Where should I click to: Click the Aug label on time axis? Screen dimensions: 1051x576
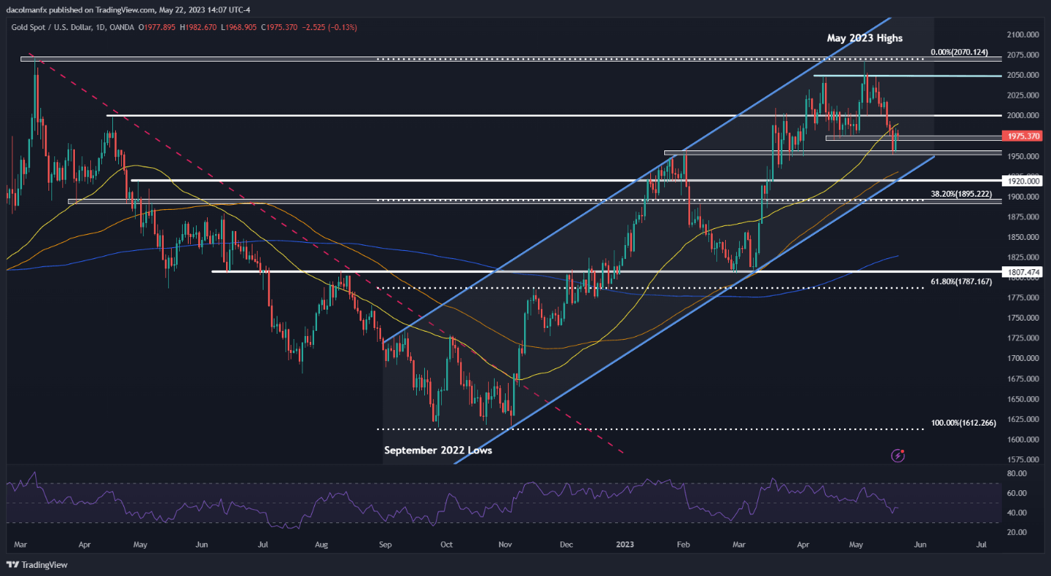321,546
